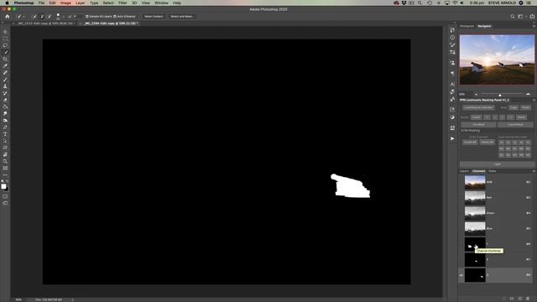Switch to the Paths tab

click(493, 171)
